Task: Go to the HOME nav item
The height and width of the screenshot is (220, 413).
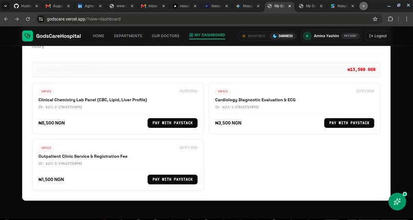Action: pos(98,36)
